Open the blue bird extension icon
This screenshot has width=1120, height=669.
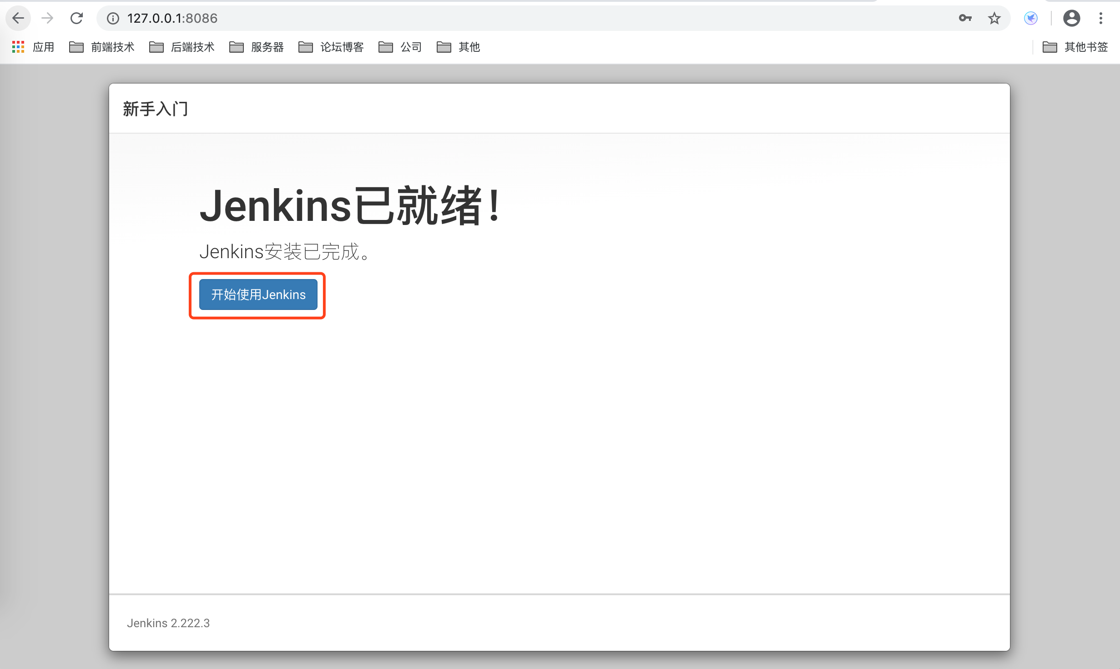click(x=1031, y=18)
